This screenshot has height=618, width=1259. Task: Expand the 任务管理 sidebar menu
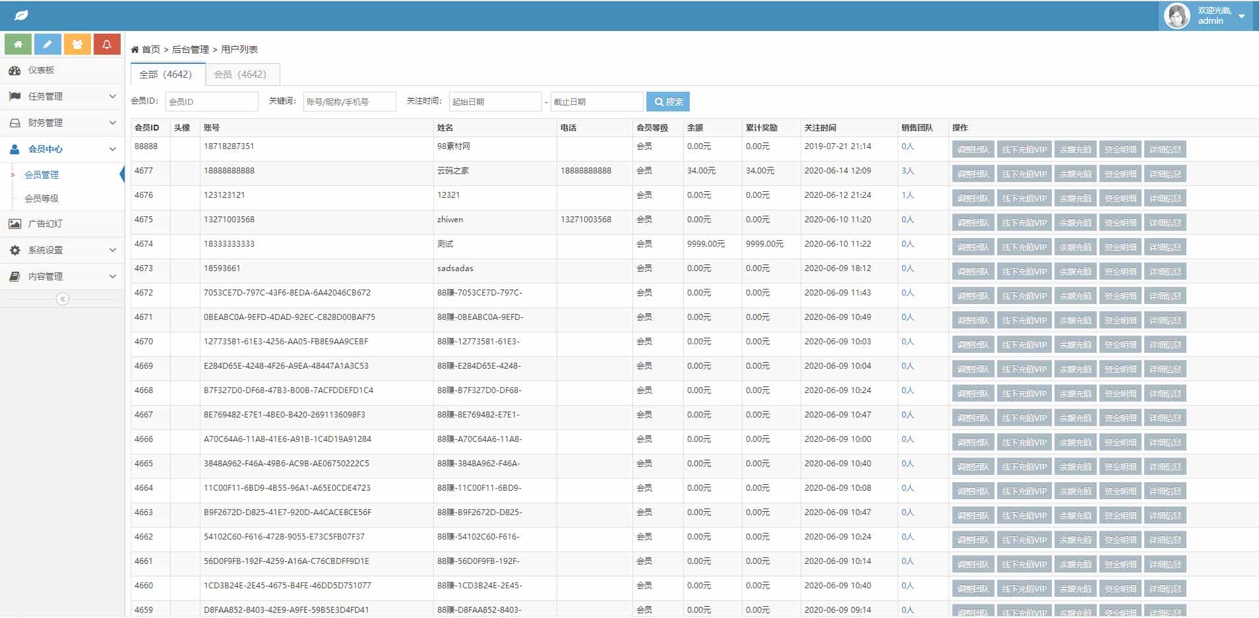(62, 96)
